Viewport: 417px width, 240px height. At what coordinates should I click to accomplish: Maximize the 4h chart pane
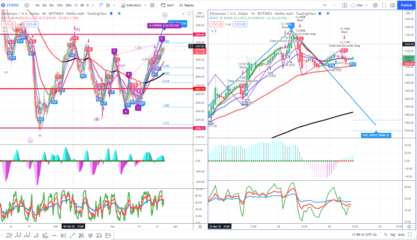tap(189, 14)
